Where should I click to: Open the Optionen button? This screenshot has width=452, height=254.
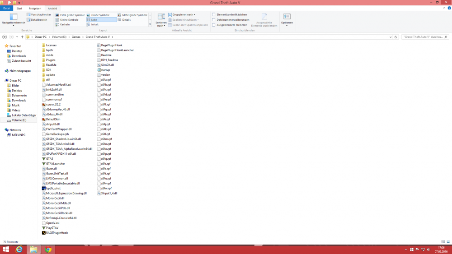[287, 19]
